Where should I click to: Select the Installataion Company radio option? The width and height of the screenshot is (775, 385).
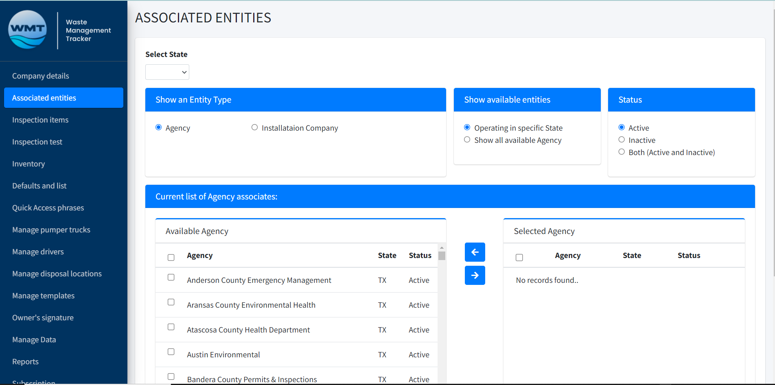pyautogui.click(x=254, y=127)
